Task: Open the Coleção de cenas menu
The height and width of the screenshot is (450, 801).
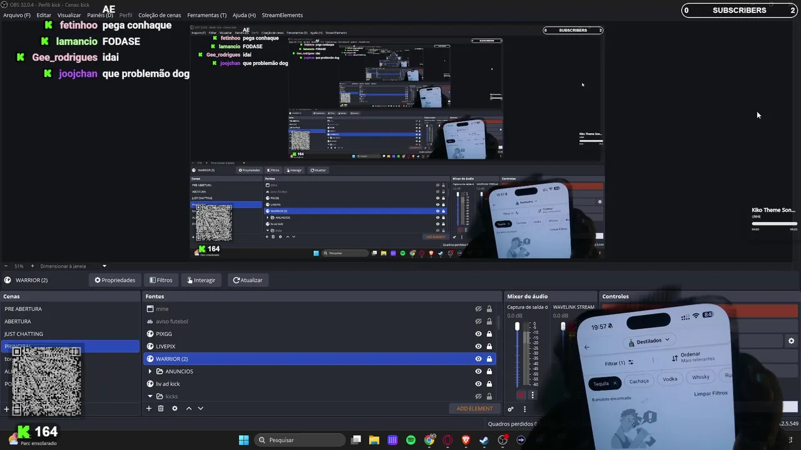Action: coord(160,15)
